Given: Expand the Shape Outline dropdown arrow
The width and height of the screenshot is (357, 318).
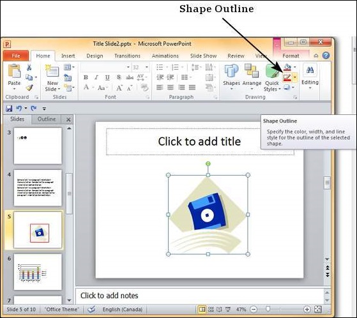Looking at the screenshot, I should click(x=295, y=78).
